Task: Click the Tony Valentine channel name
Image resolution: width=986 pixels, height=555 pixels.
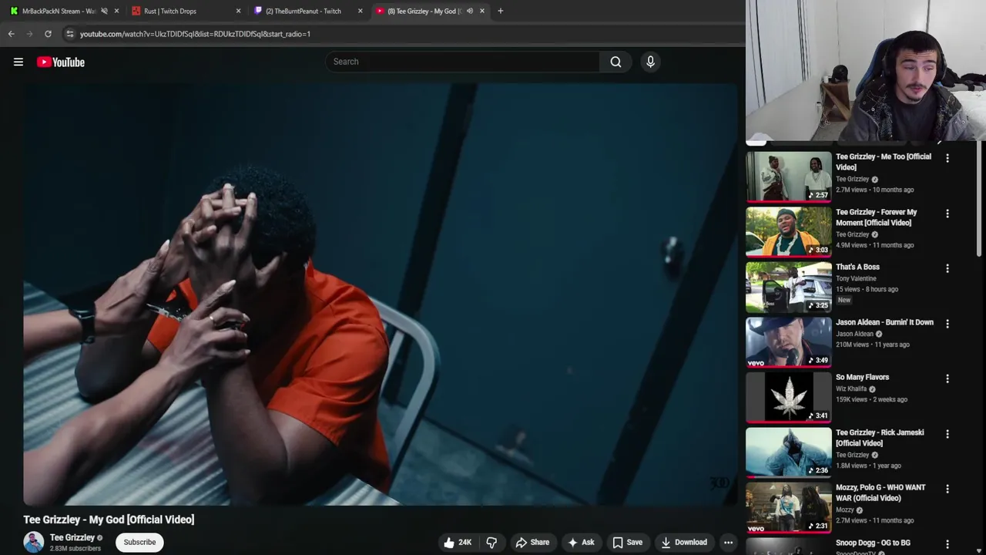Action: click(x=856, y=278)
